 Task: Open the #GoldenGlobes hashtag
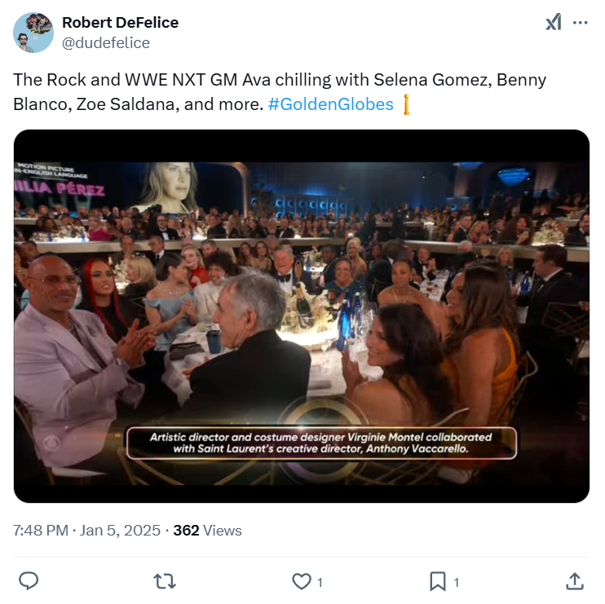pos(330,104)
